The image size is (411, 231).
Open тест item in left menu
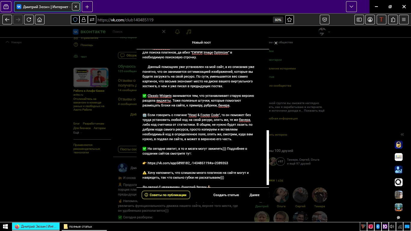click(x=80, y=57)
